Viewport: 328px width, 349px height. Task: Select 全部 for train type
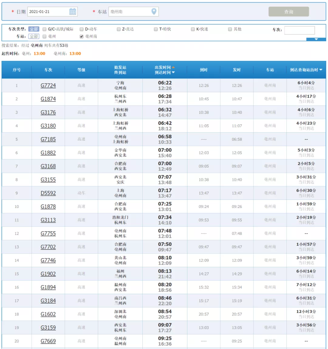coord(34,29)
